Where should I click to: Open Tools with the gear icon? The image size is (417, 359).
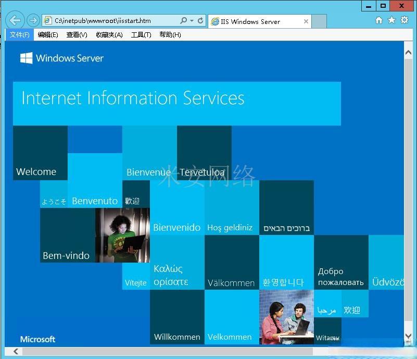point(404,20)
